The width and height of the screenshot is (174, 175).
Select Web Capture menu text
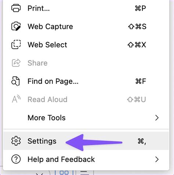50,26
